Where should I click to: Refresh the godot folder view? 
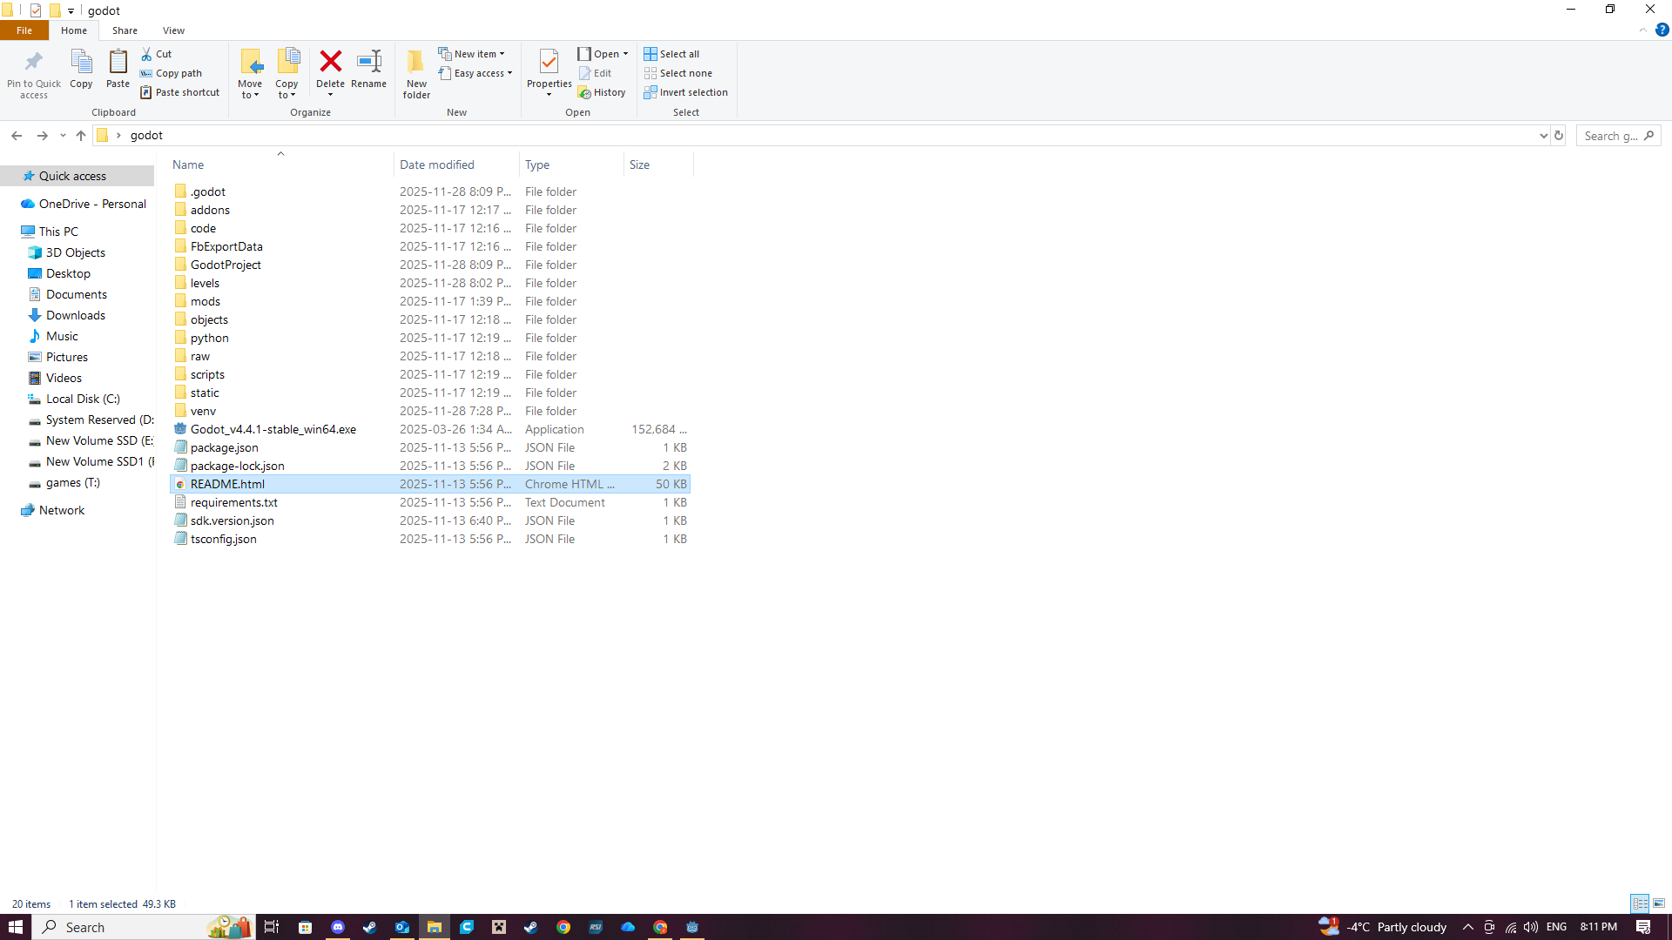pos(1559,136)
